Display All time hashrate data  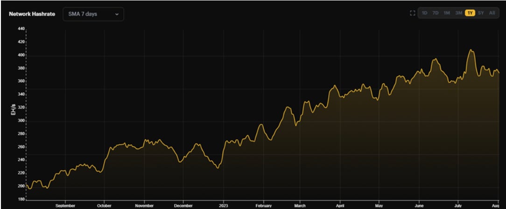492,13
